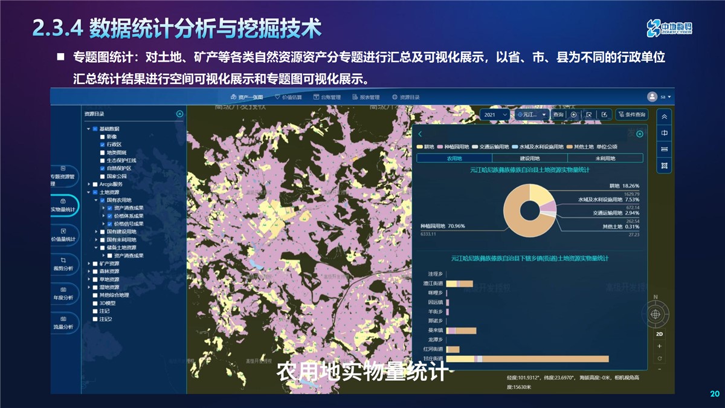Switch map to 2D mode
The width and height of the screenshot is (725, 408).
pos(659,334)
